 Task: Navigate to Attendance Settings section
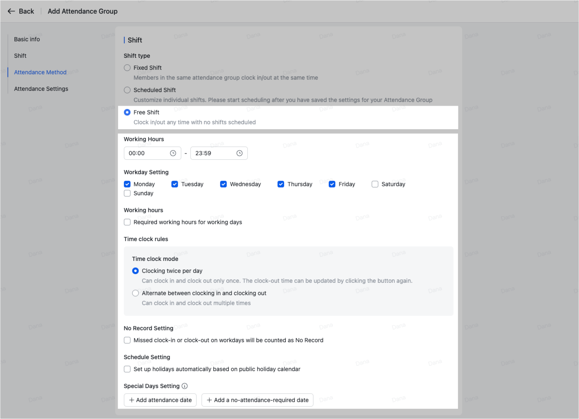(41, 88)
